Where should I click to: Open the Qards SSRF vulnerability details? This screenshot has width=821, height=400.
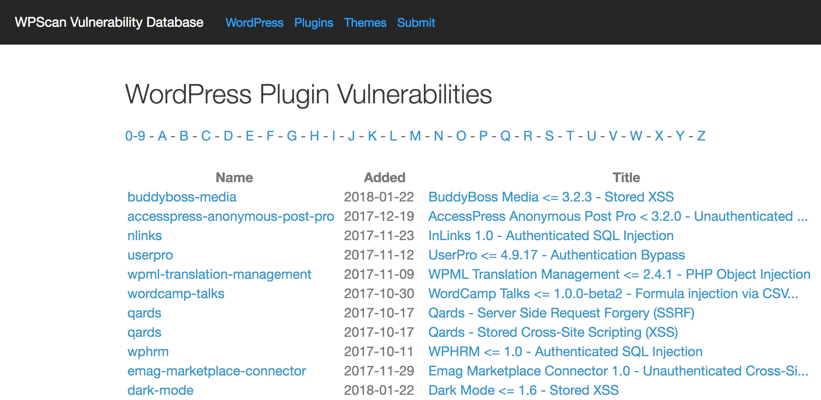coord(561,313)
